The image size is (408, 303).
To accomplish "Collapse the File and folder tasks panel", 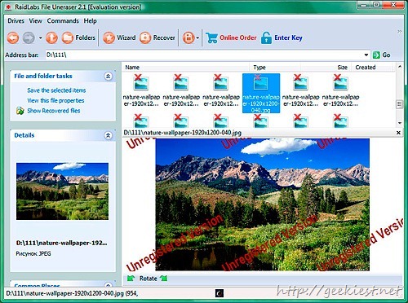I will 108,77.
